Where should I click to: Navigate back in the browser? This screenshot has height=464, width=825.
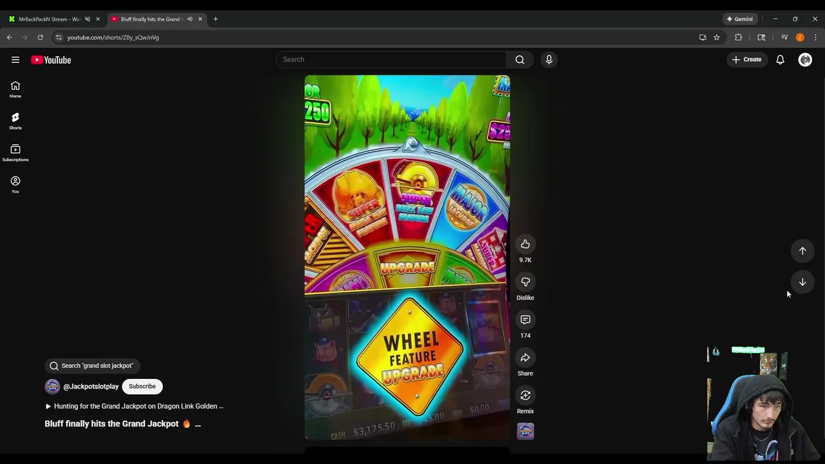[10, 37]
